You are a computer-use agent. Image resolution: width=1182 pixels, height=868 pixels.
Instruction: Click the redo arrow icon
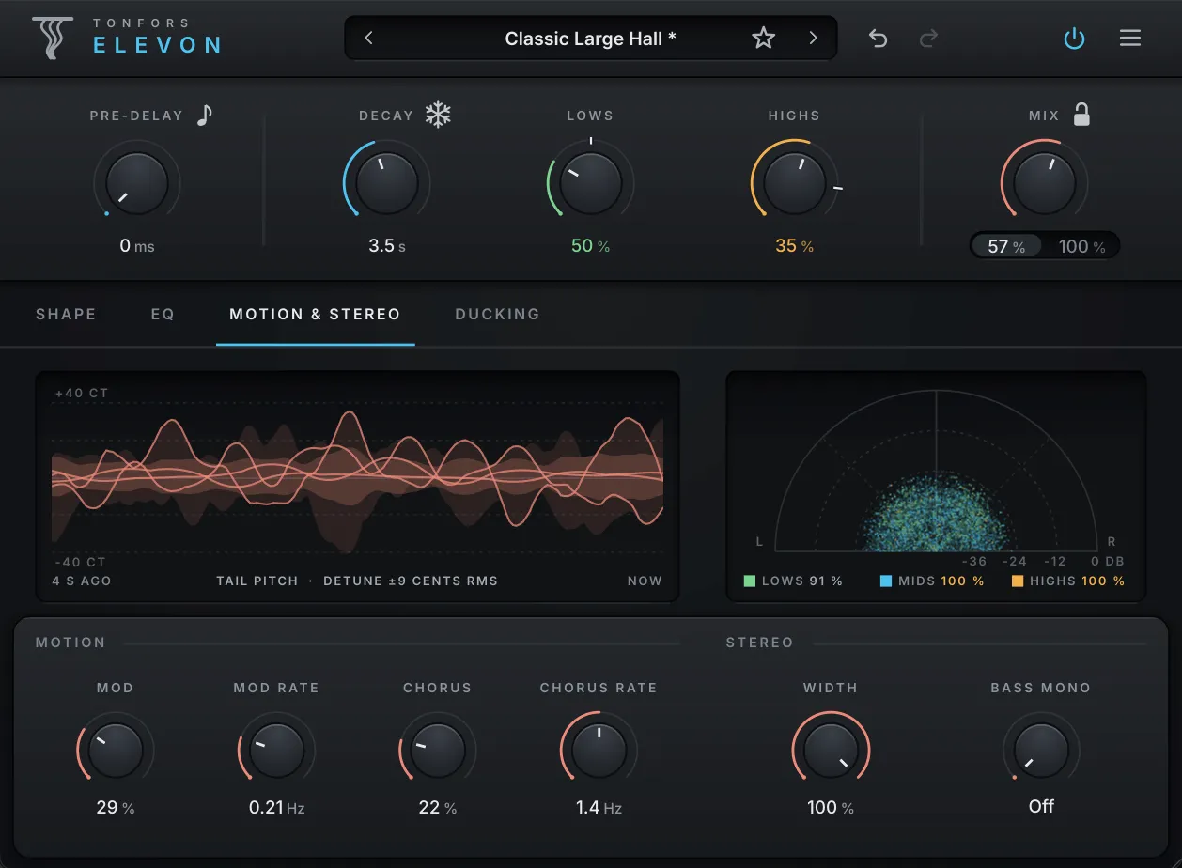click(x=928, y=39)
